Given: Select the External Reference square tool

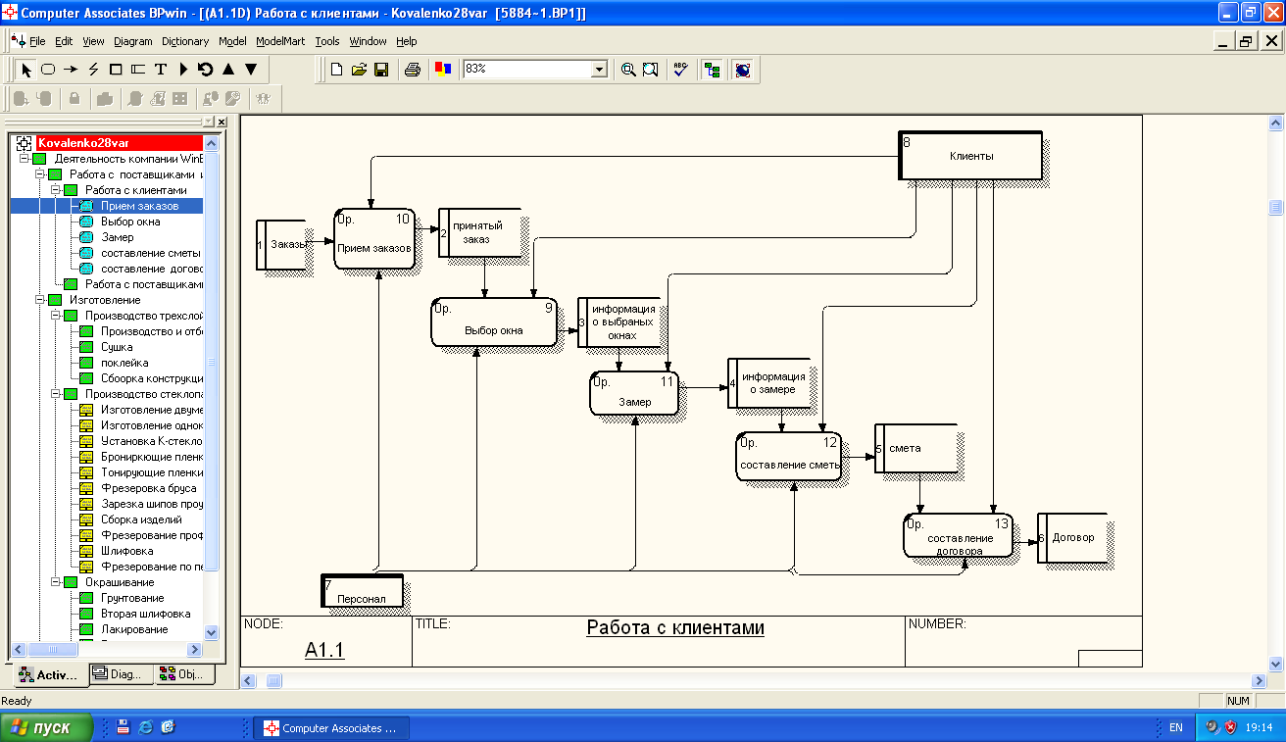Looking at the screenshot, I should coord(116,70).
